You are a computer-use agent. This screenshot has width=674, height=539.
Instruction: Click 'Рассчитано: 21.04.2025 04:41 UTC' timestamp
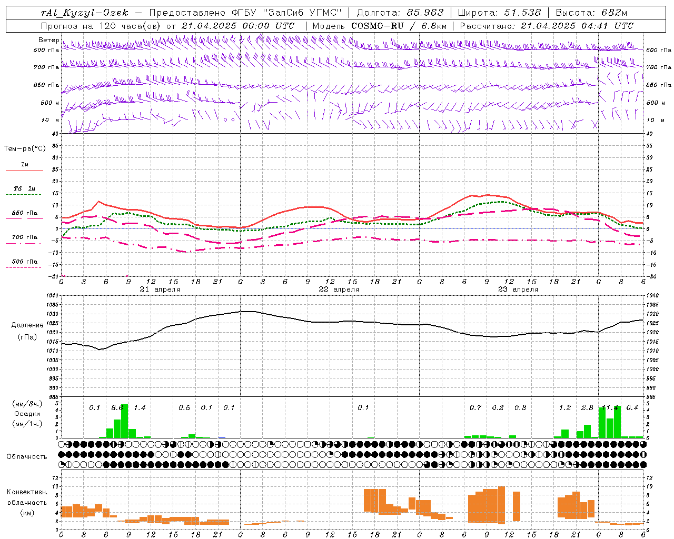click(547, 26)
